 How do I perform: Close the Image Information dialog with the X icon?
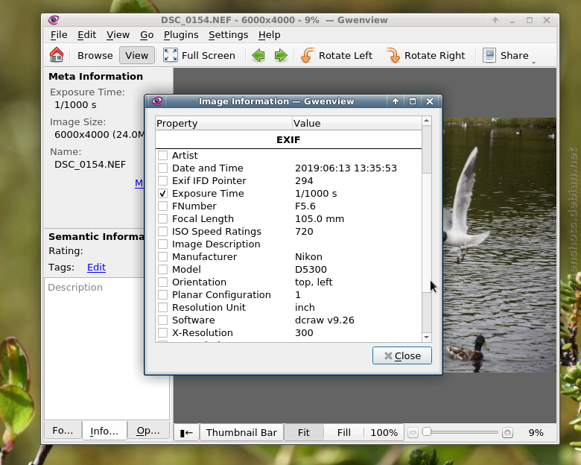point(430,101)
